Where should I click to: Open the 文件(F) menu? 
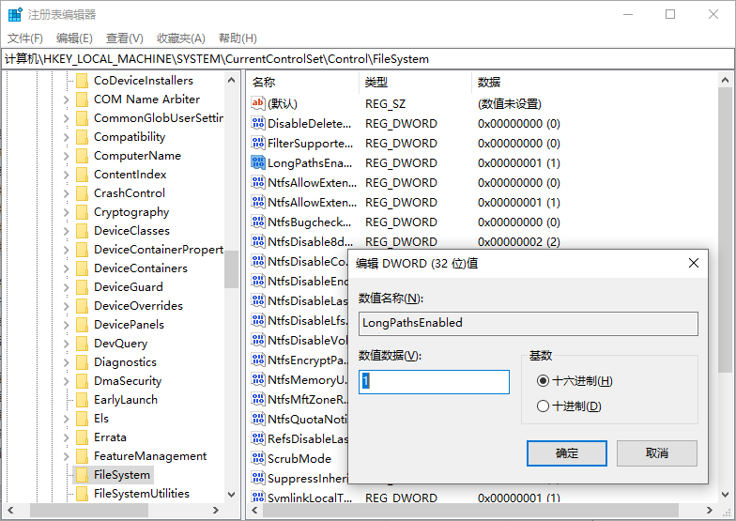(x=25, y=38)
